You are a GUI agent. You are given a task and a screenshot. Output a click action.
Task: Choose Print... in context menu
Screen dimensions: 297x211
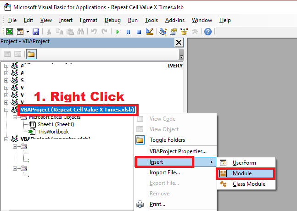[176, 204]
